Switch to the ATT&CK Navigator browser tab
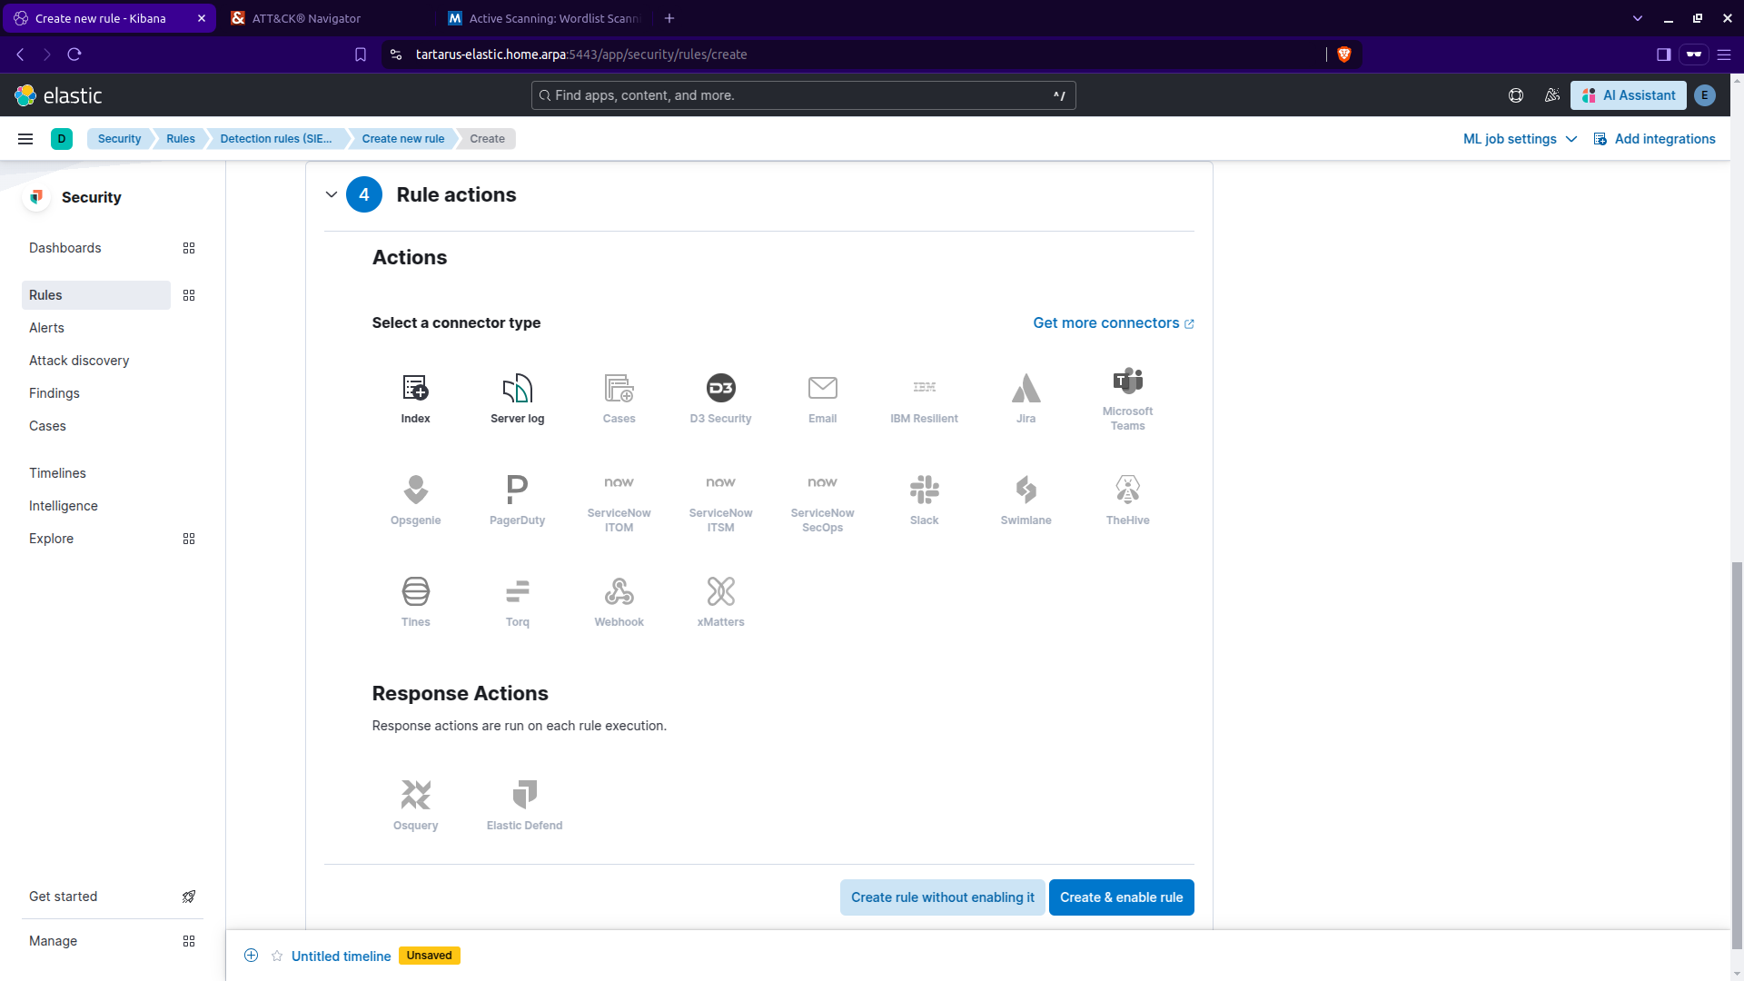The height and width of the screenshot is (981, 1744). point(306,18)
